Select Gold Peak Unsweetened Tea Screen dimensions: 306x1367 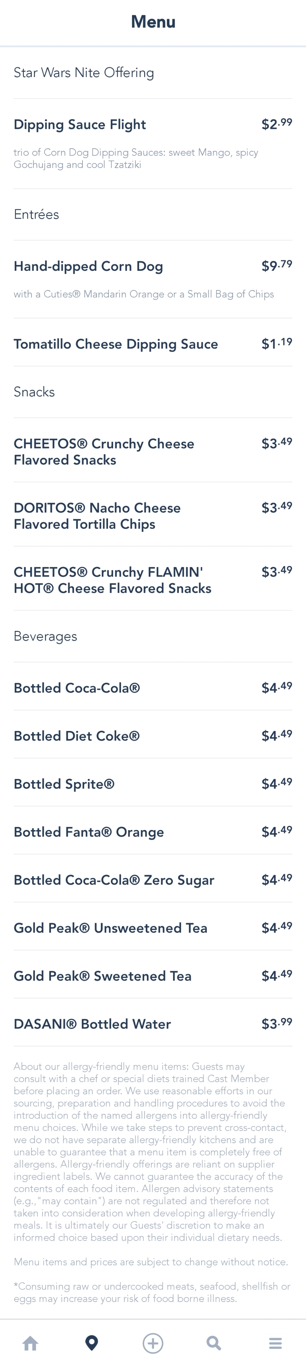pos(111,928)
